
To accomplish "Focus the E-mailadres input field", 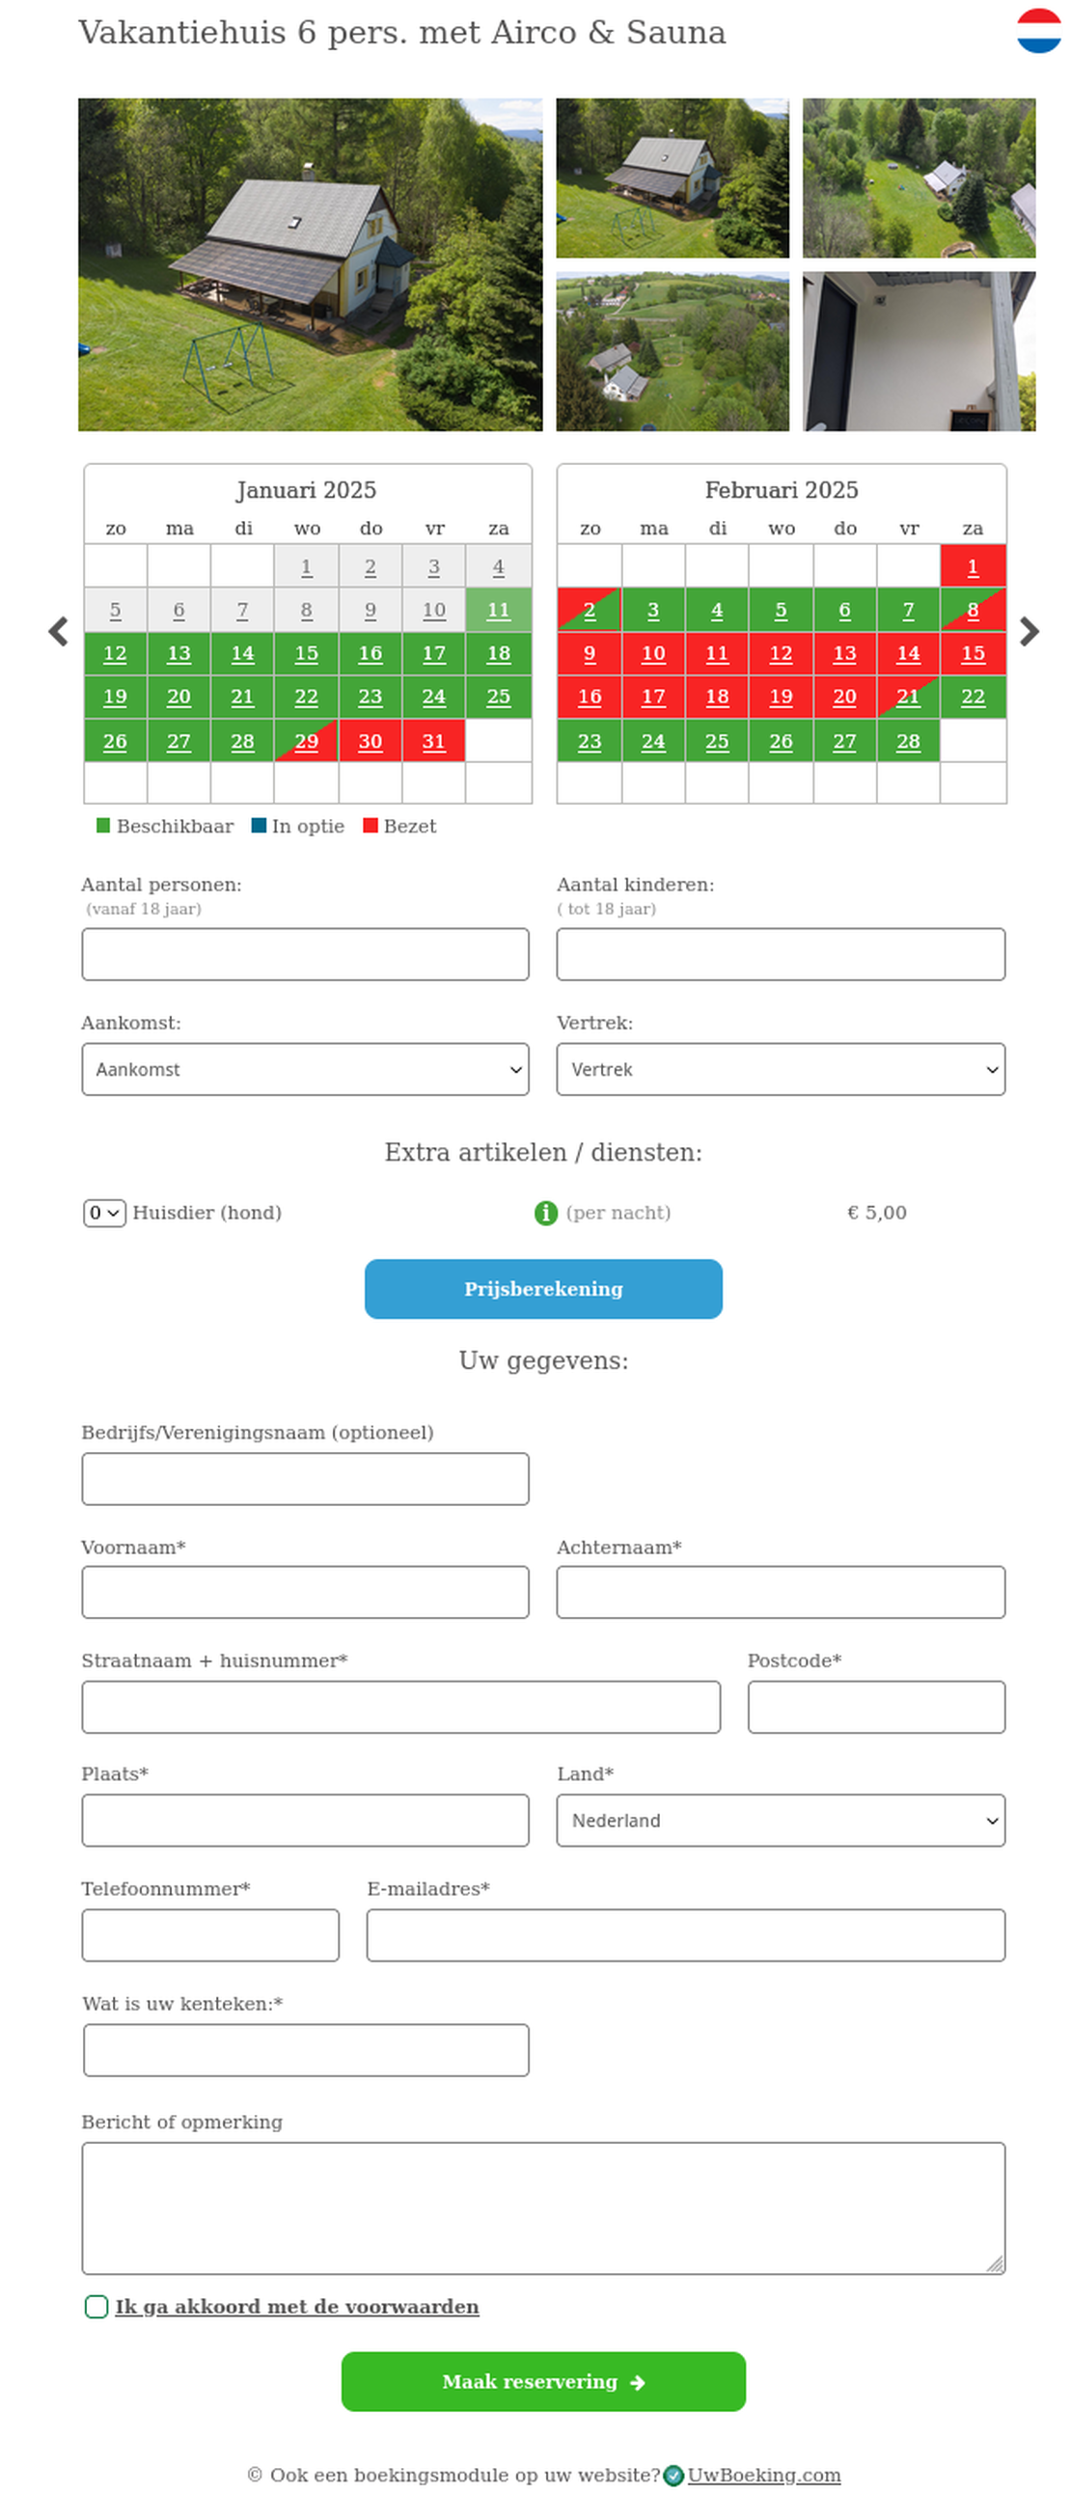I will pos(686,1934).
